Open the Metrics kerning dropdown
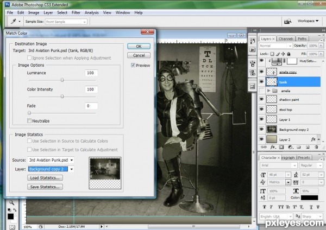The image size is (326, 230). tap(288, 182)
